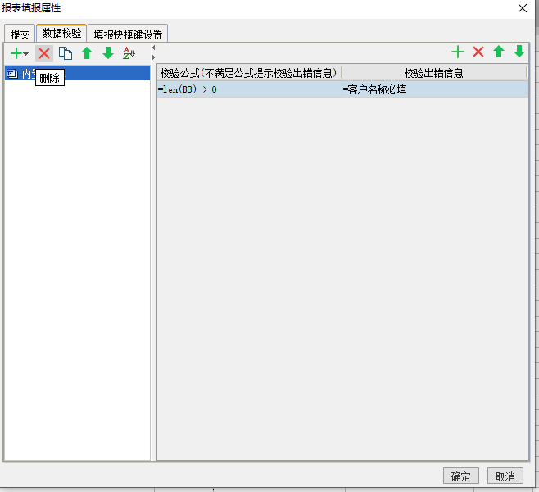
Task: Click the copy icon in left toolbar
Action: [x=66, y=53]
